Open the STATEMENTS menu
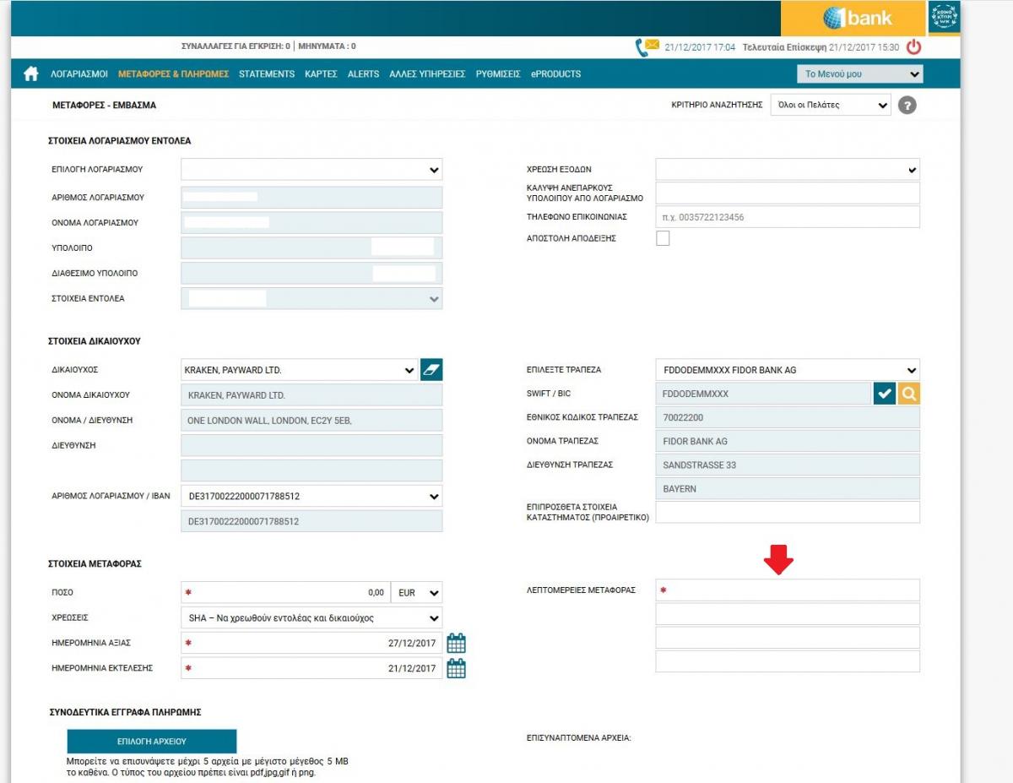Image resolution: width=1013 pixels, height=783 pixels. 267,74
